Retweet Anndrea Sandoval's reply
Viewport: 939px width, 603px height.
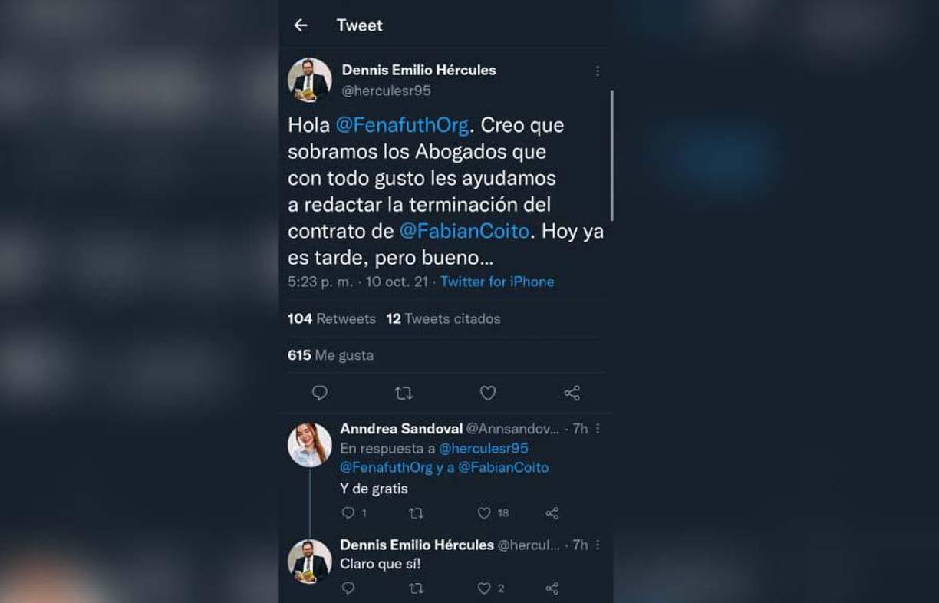(415, 512)
